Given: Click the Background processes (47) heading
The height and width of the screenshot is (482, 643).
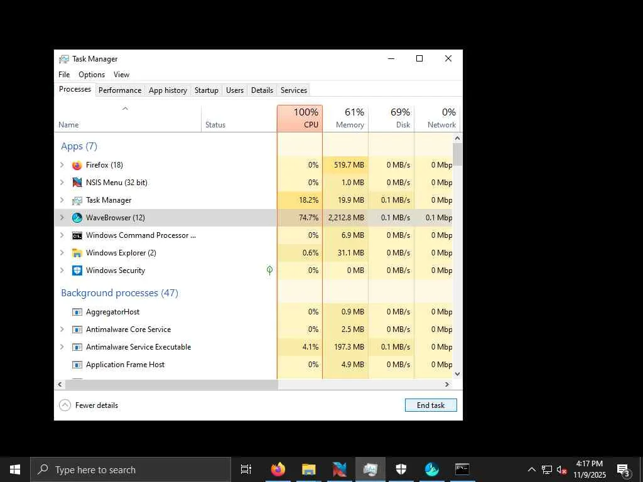Looking at the screenshot, I should [x=119, y=293].
